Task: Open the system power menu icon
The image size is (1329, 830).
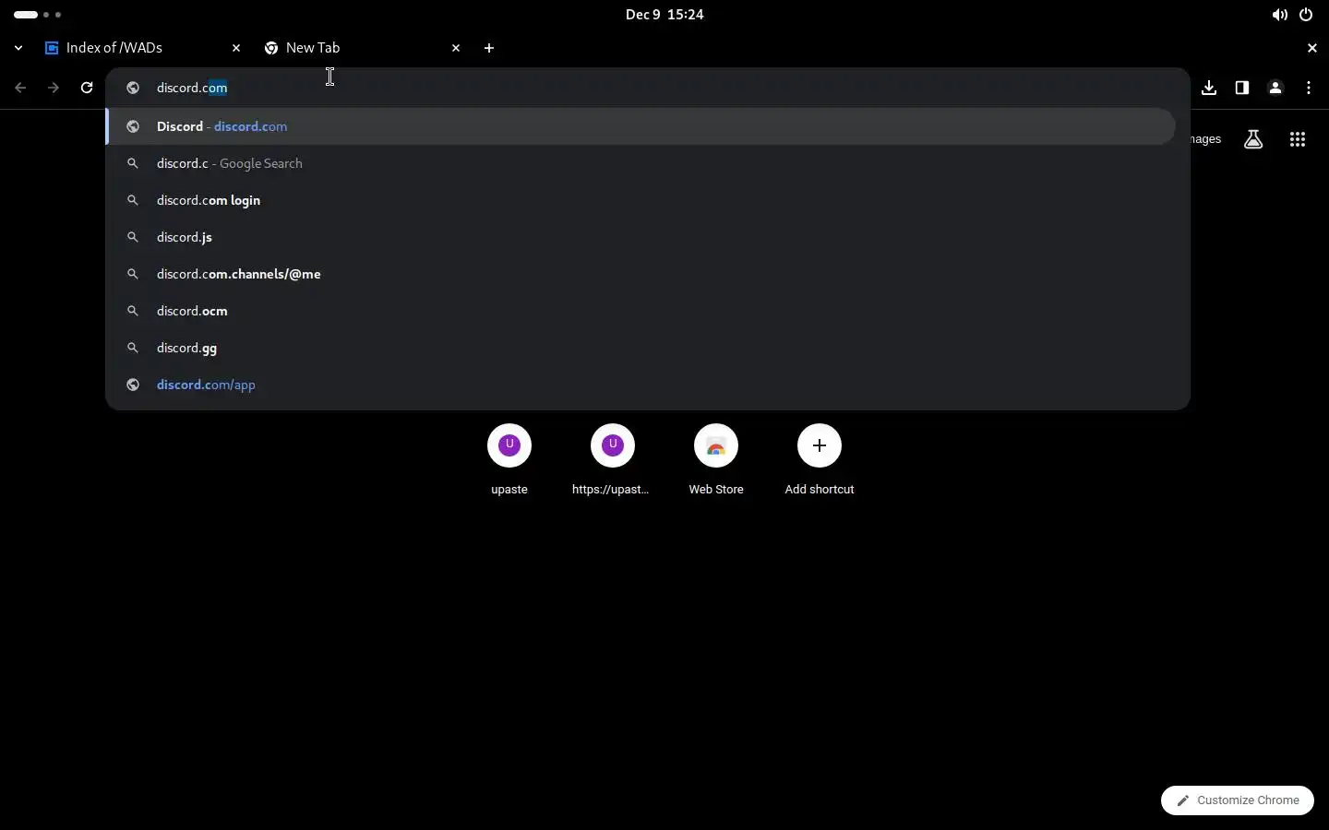Action: click(x=1308, y=15)
